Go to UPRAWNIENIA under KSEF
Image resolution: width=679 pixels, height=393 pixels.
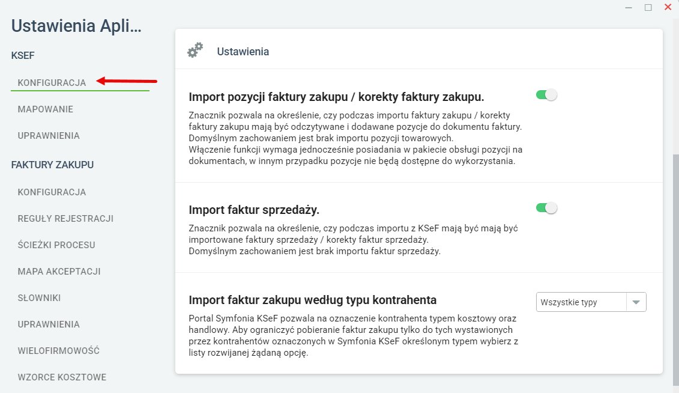49,136
